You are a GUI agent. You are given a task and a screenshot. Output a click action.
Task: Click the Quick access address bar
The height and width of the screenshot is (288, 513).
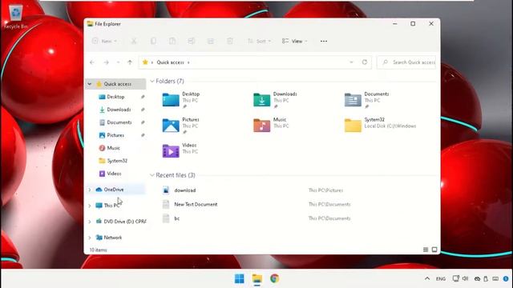click(x=255, y=62)
